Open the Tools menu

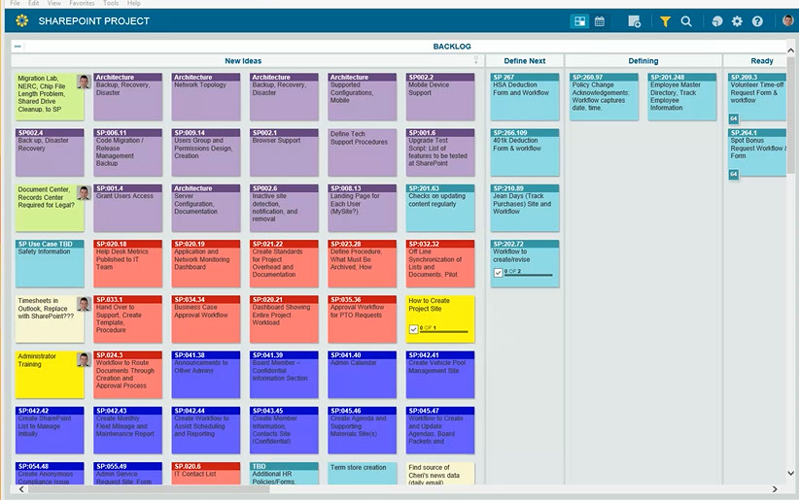[x=112, y=3]
